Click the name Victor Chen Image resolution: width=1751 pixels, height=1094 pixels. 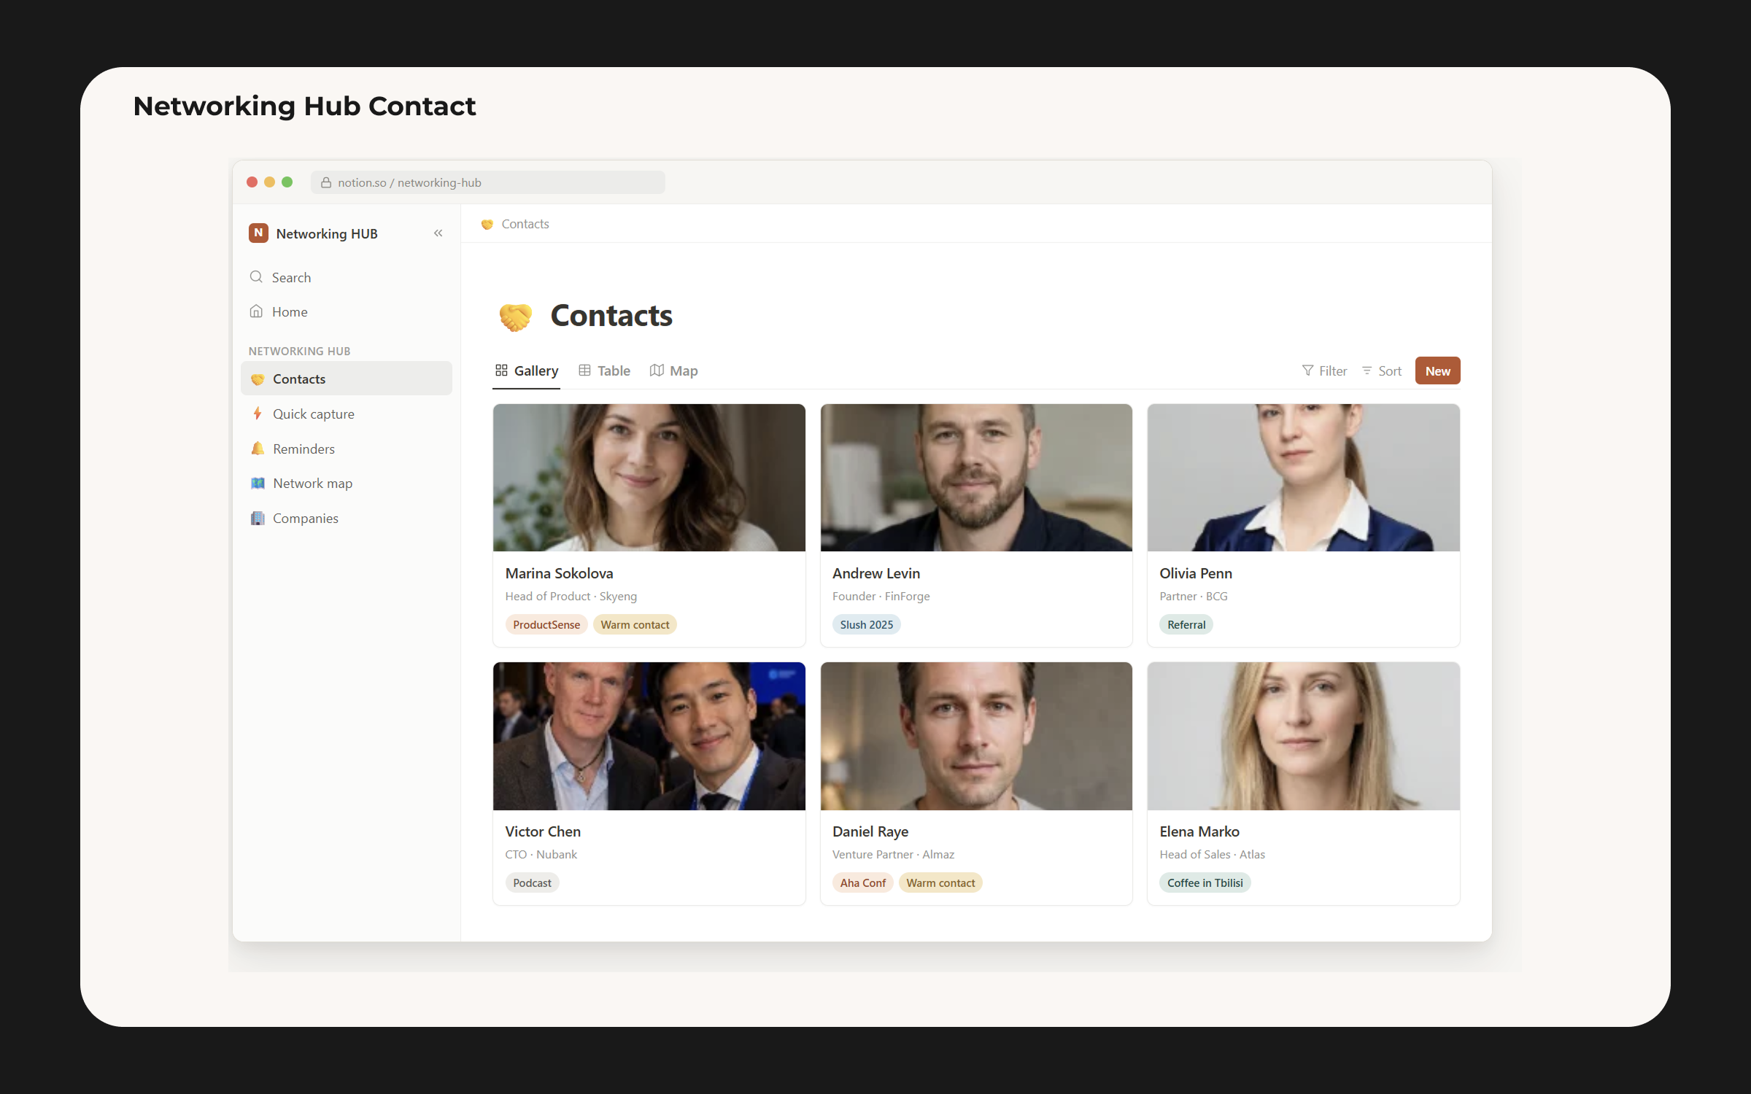543,831
